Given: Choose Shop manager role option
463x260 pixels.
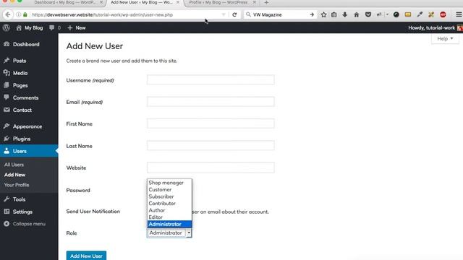Looking at the screenshot, I should point(169,183).
